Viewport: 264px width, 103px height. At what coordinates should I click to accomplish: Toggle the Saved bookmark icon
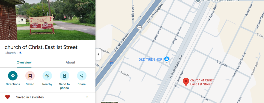[x=30, y=76]
